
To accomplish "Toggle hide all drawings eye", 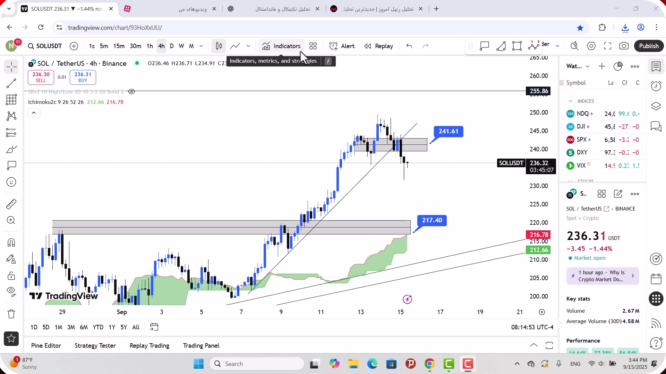I will pyautogui.click(x=11, y=292).
